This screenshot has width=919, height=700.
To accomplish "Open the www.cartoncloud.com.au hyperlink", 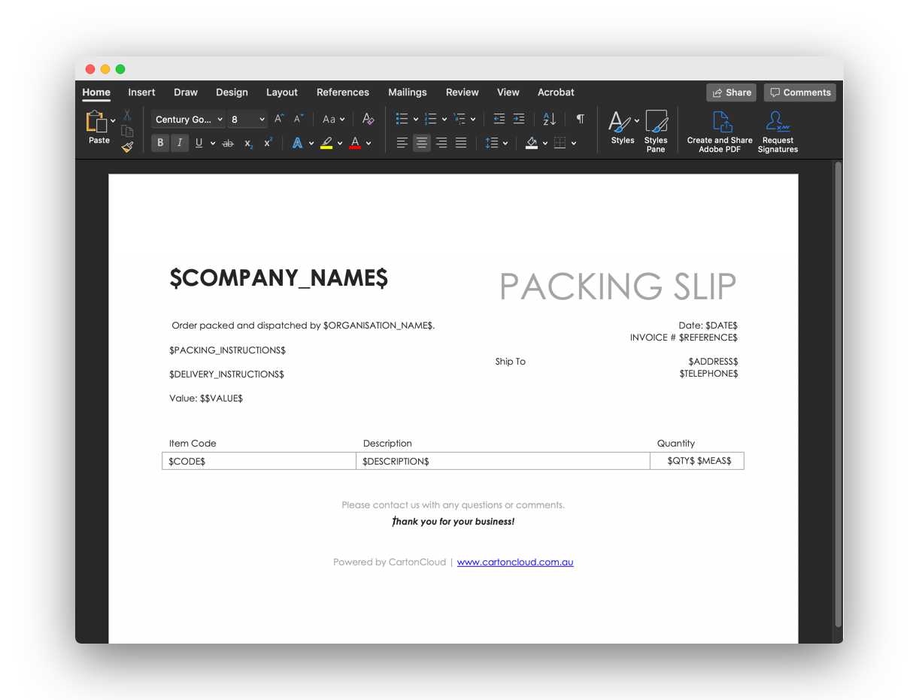I will tap(515, 562).
